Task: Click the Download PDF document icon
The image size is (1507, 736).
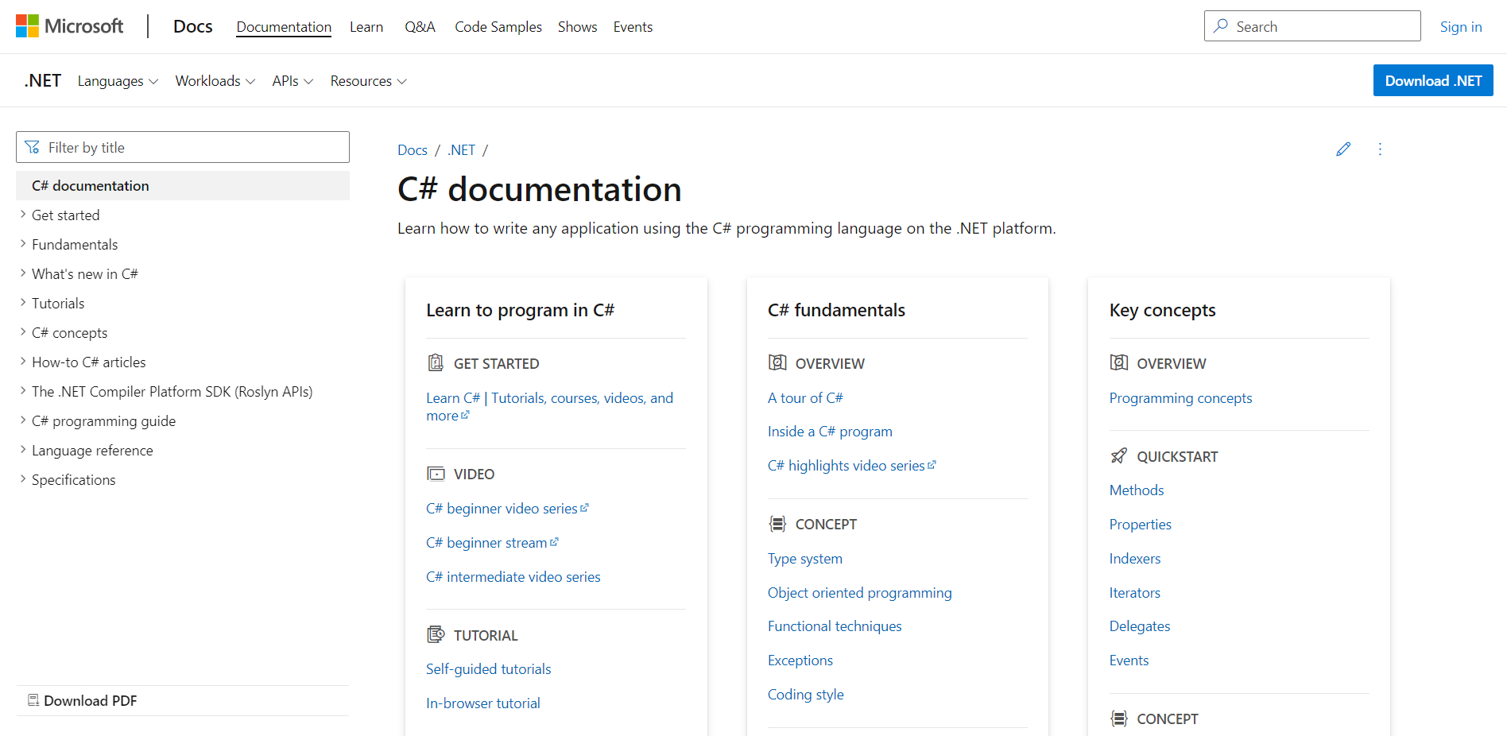Action: pos(33,700)
